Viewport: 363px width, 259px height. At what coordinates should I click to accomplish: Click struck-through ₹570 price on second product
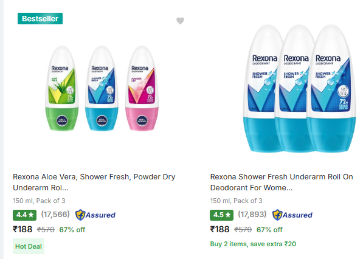[243, 230]
